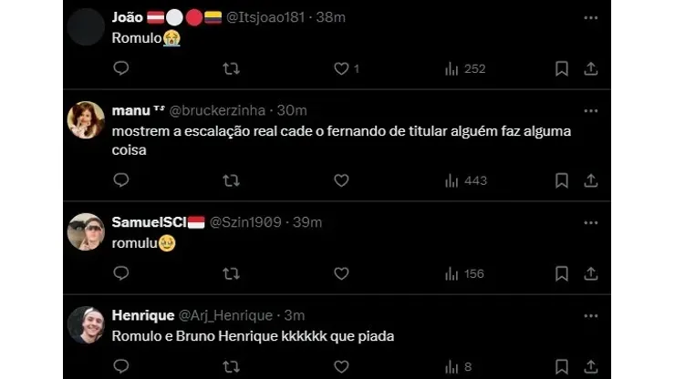Open manu's profile picture
Screen dimensions: 675x379
[86, 120]
